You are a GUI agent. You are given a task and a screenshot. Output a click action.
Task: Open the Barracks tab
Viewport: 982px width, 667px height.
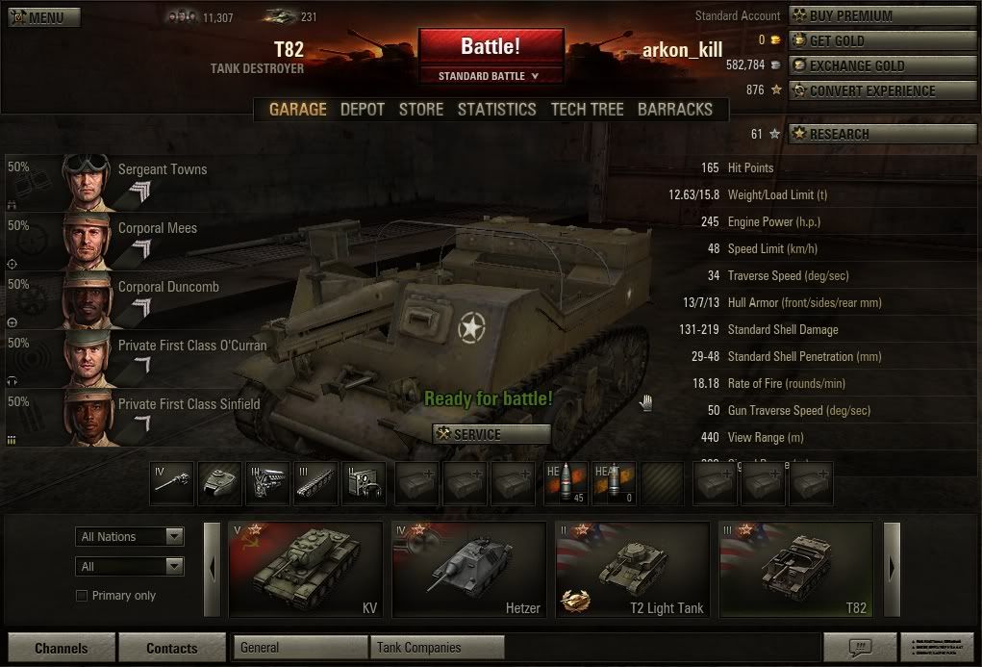tap(675, 110)
